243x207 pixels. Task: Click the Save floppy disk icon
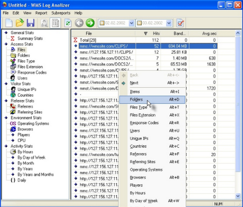(30, 23)
